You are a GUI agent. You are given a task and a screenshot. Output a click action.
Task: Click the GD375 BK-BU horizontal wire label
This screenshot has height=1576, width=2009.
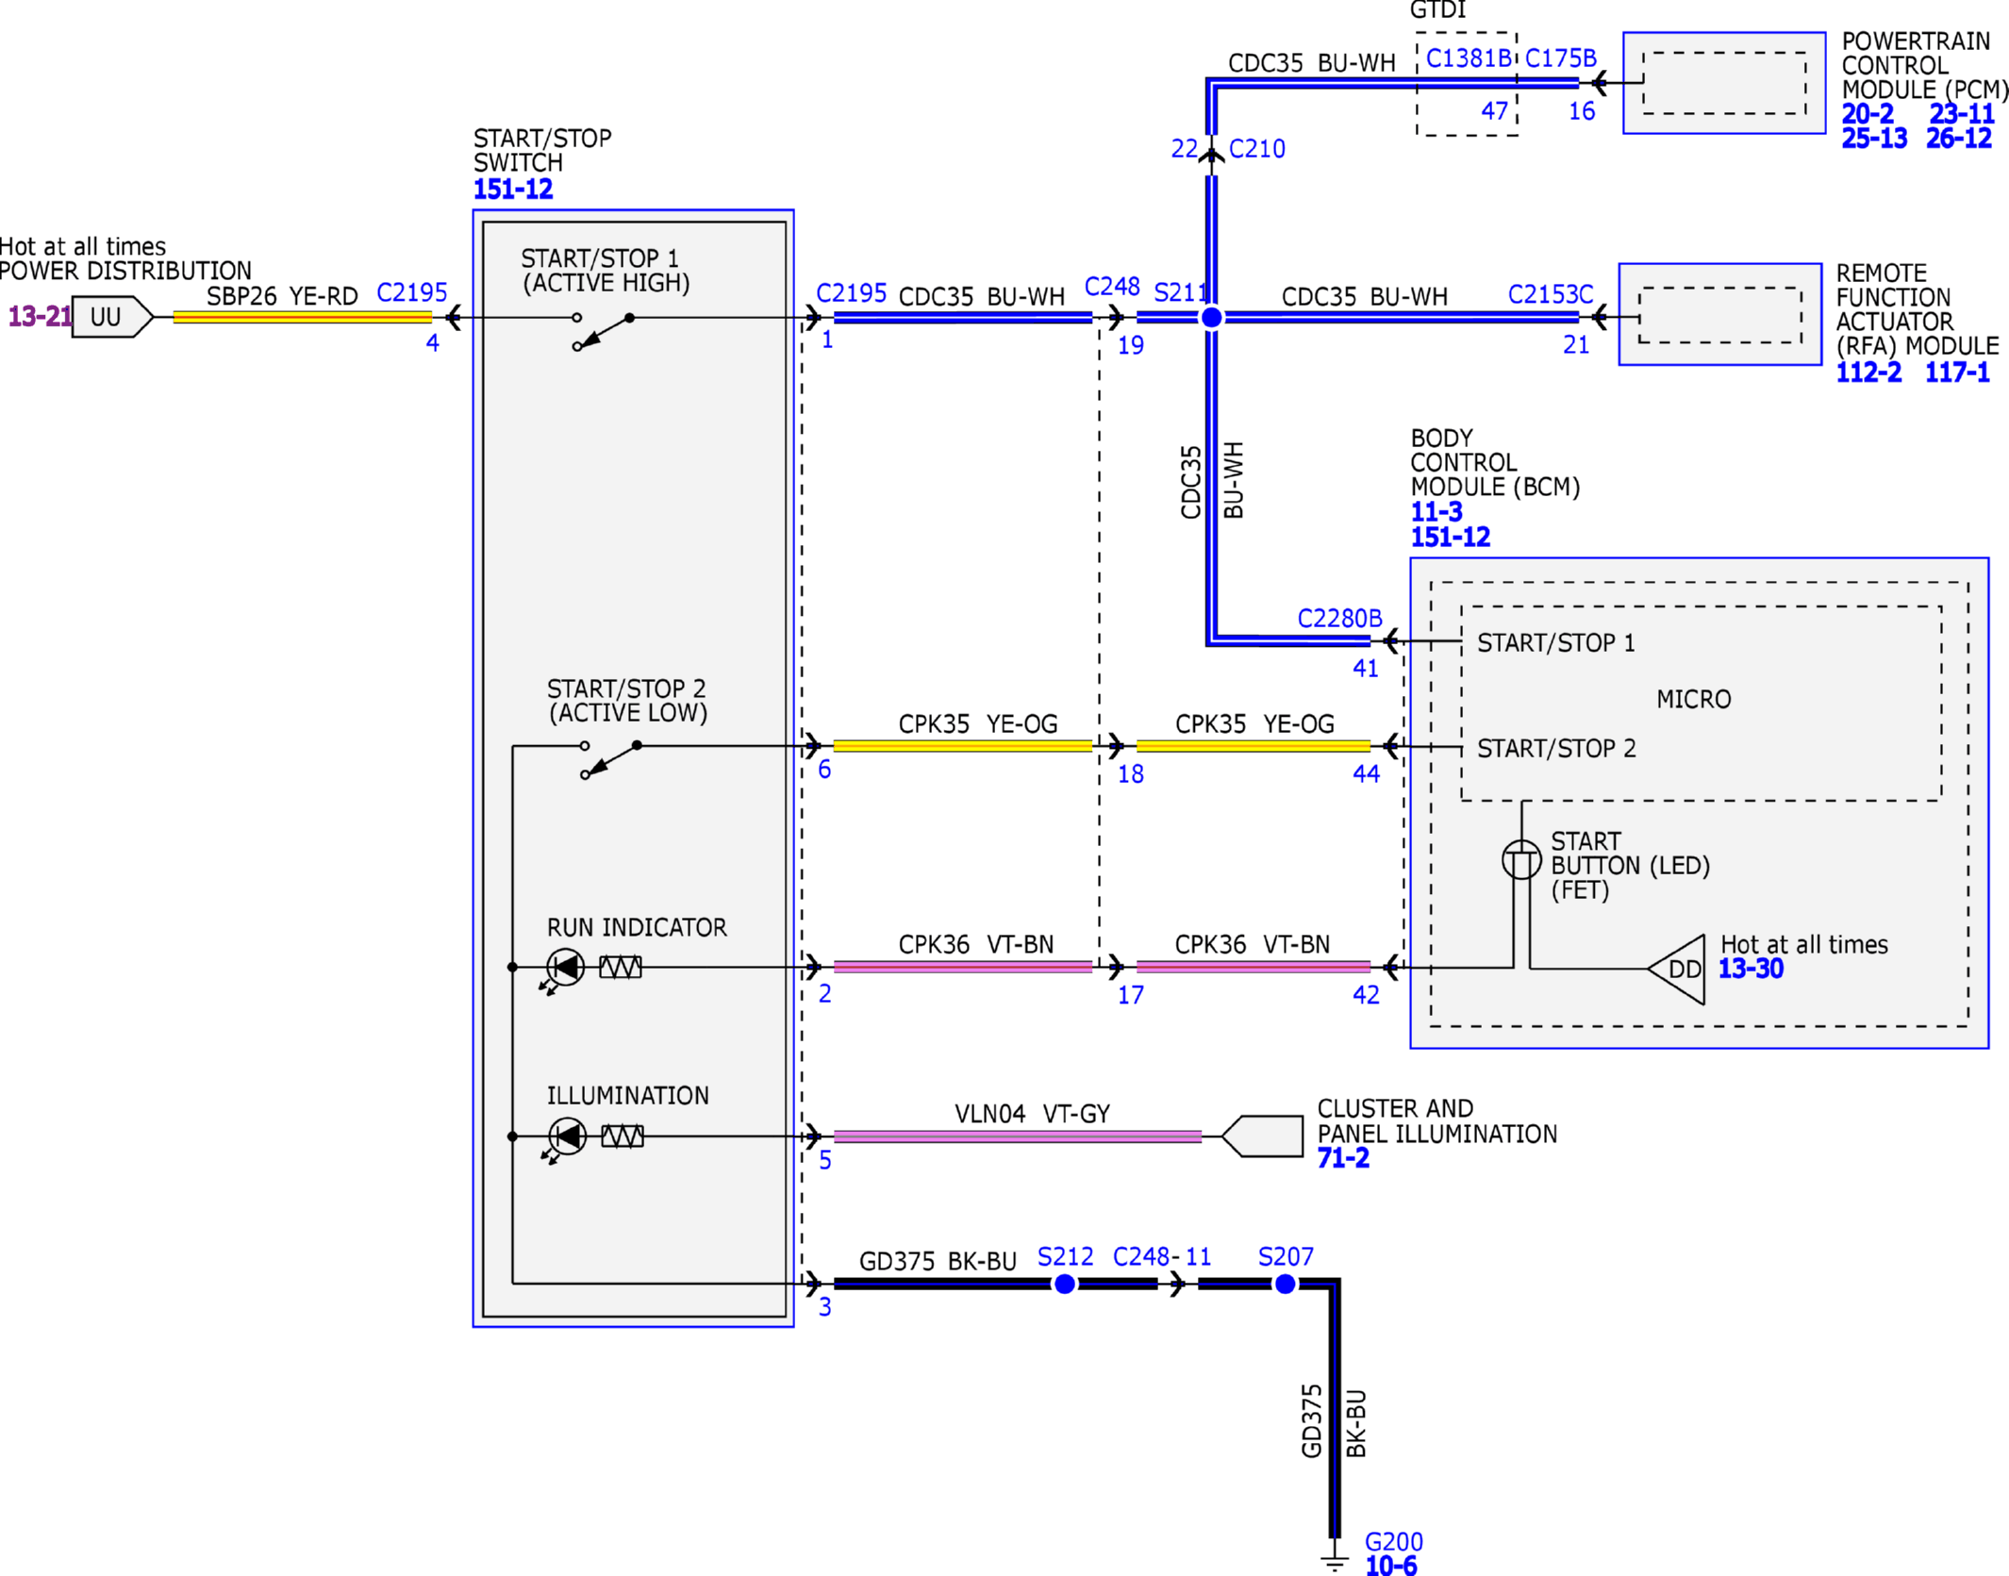tap(938, 1261)
